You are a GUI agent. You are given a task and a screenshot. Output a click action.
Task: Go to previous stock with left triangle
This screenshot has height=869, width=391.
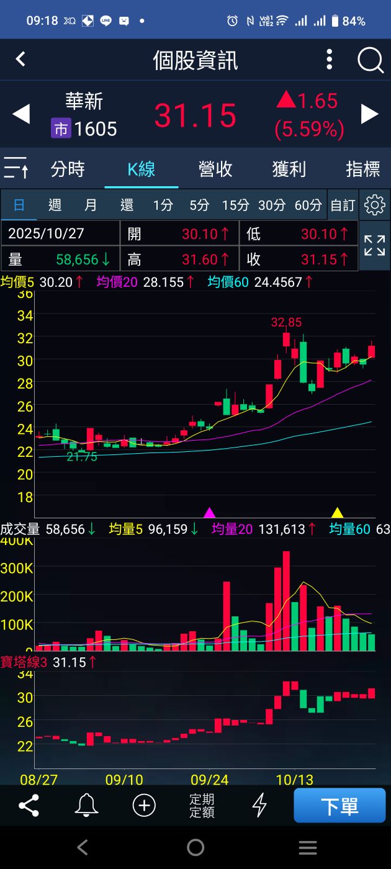(x=21, y=114)
